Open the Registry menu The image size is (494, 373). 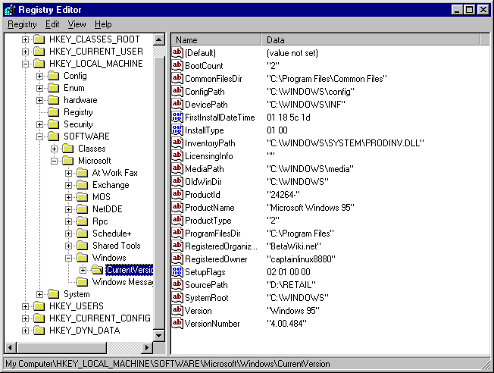(22, 24)
